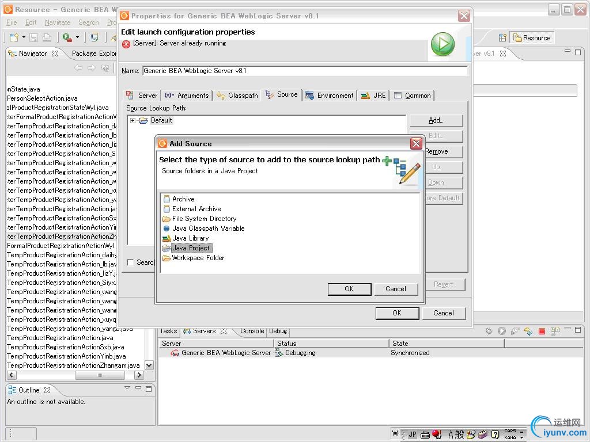Open the New wizard dropdown arrow

click(24, 37)
